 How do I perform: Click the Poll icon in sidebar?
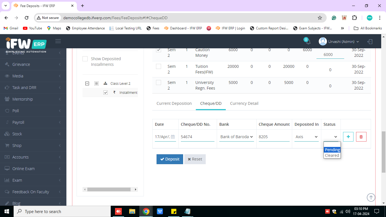[7, 111]
